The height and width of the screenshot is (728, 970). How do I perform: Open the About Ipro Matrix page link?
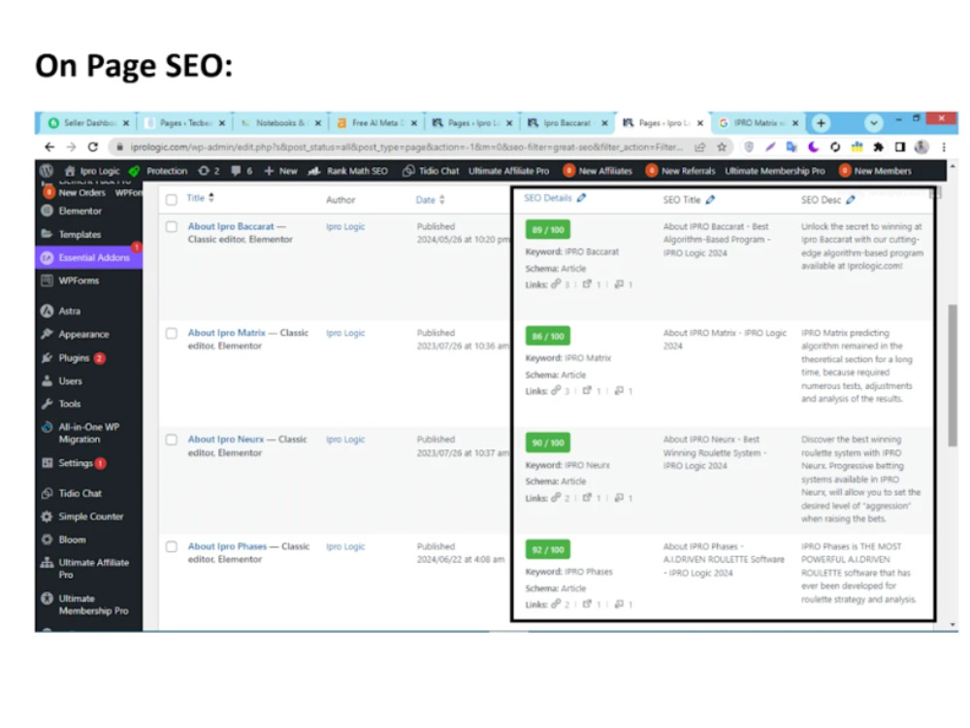(226, 333)
